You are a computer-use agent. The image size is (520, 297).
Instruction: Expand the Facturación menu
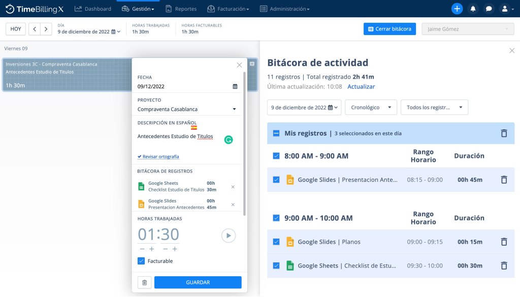(x=228, y=9)
